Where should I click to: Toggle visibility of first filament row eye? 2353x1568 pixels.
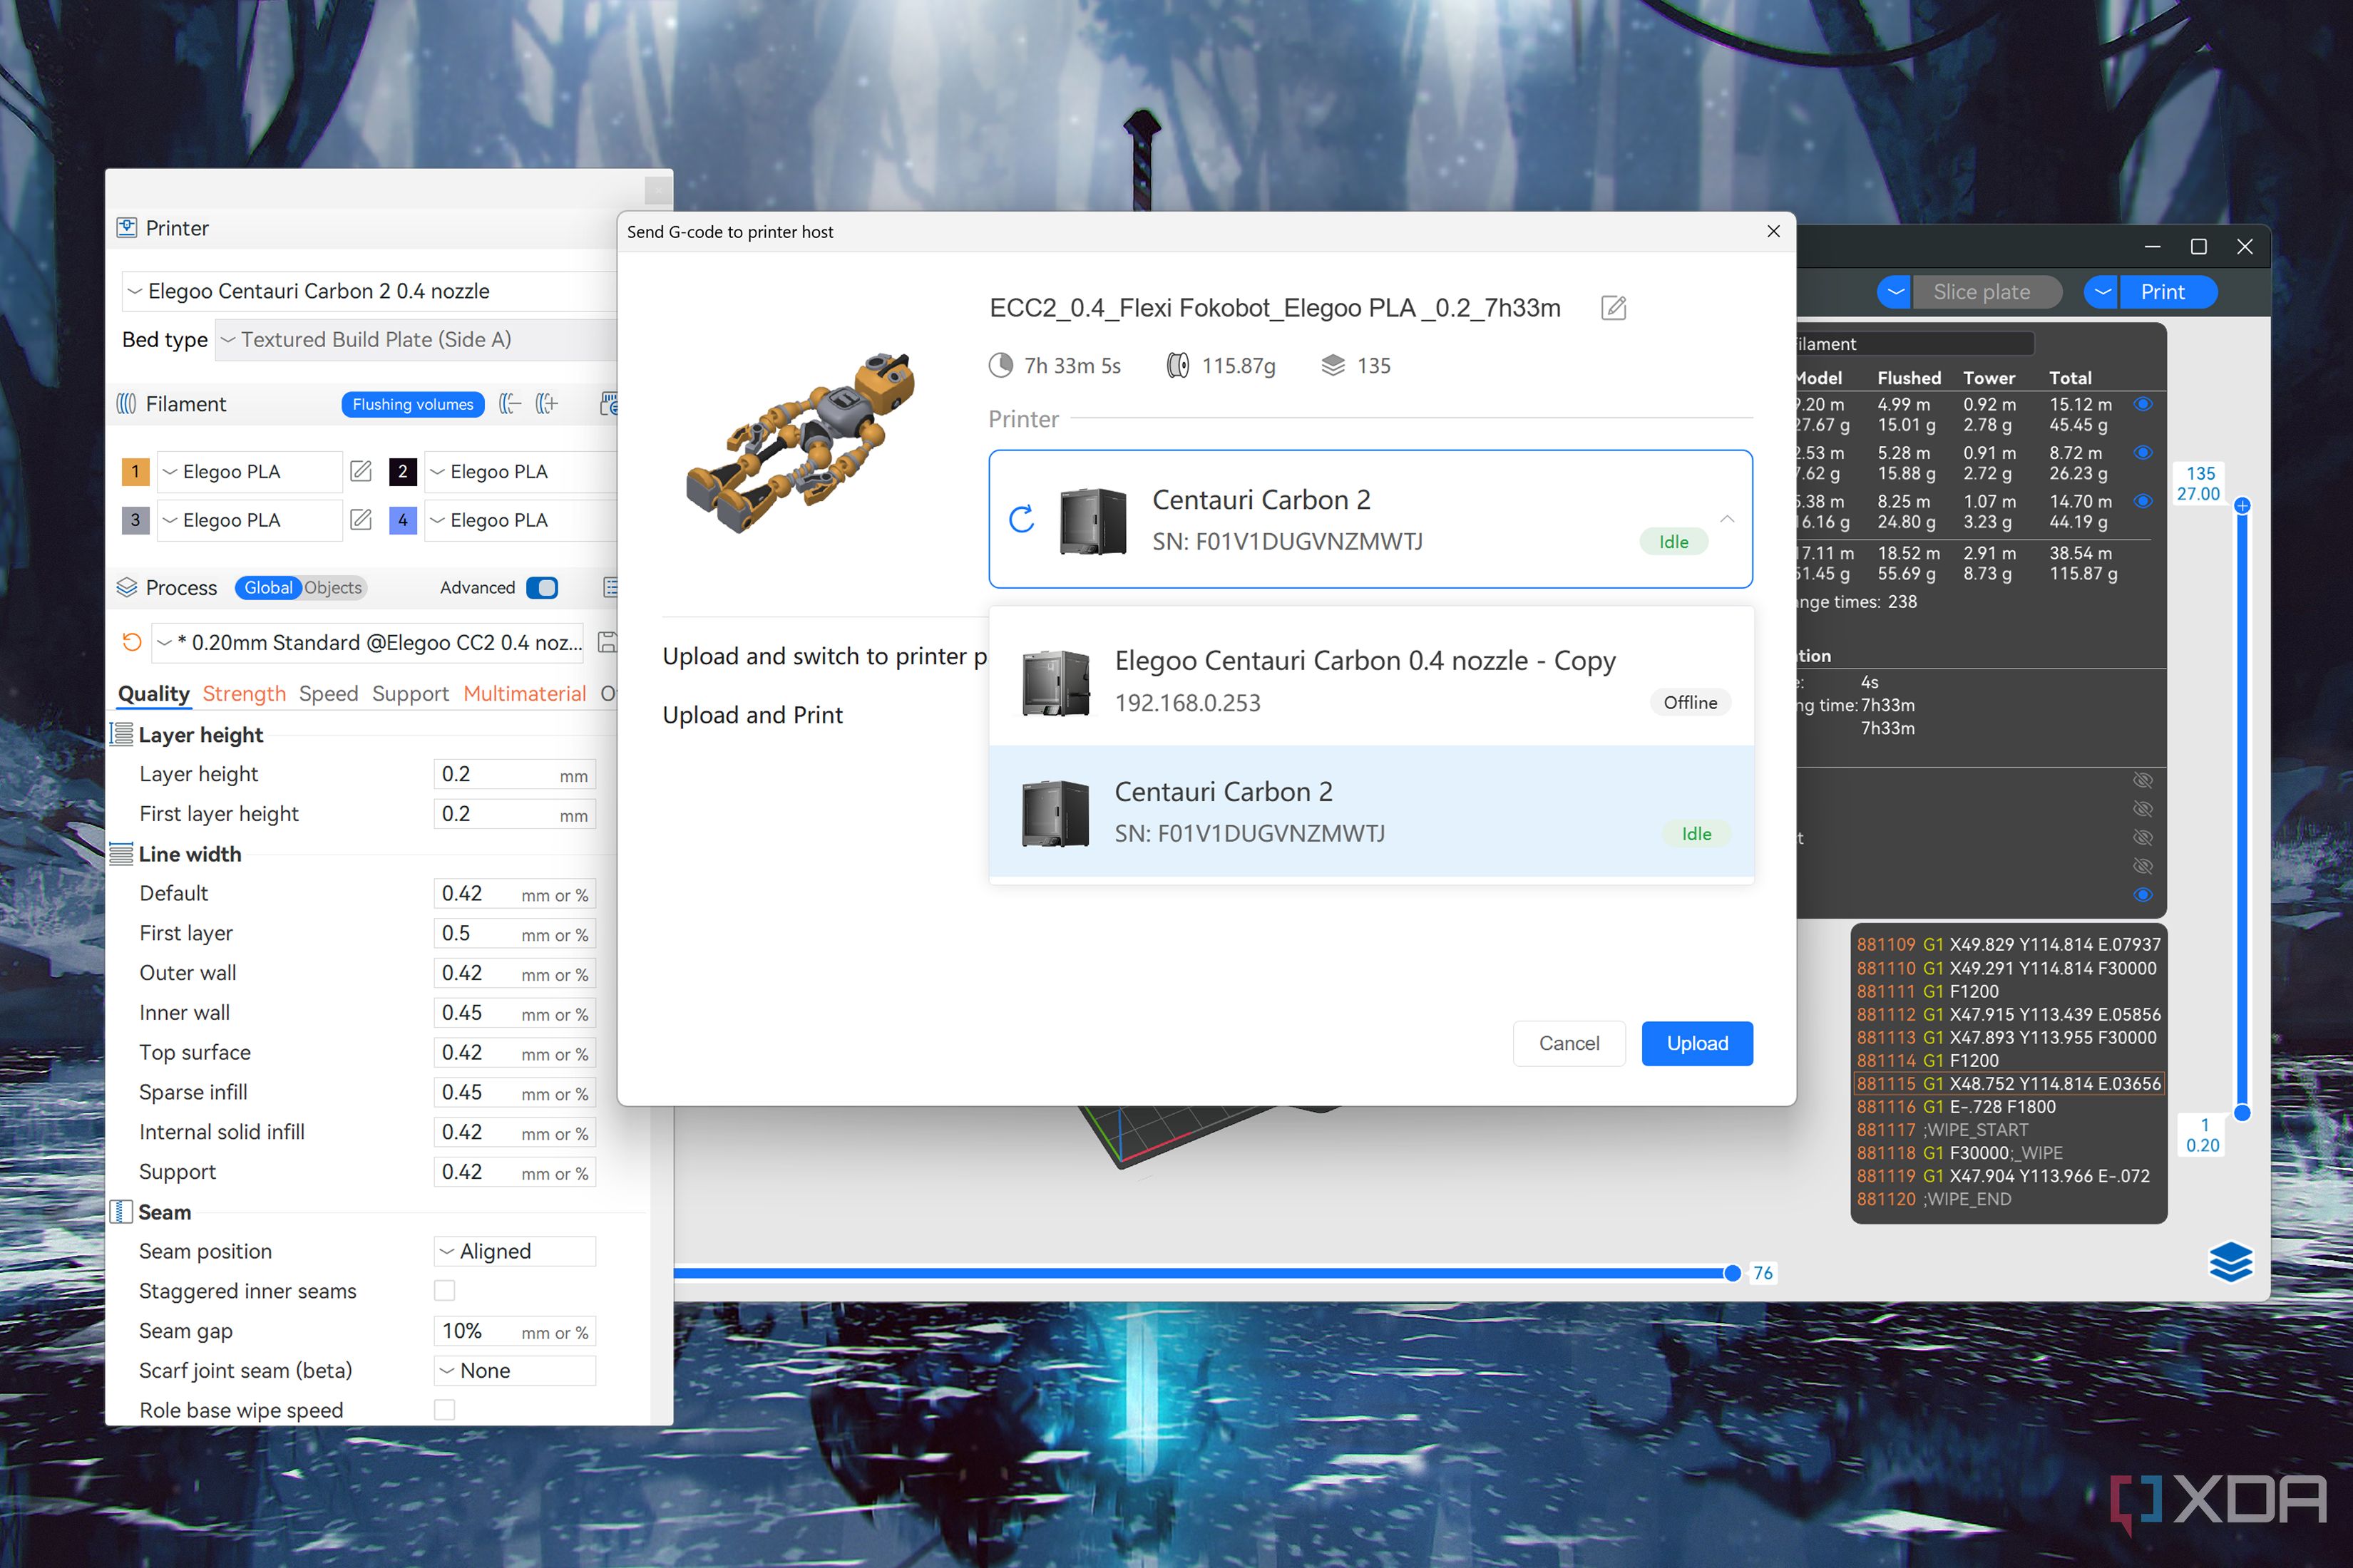[2143, 404]
